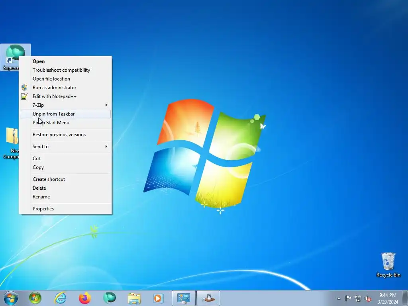Viewport: 408px width, 306px height.
Task: Choose Troubleshoot compatibility
Action: point(65,70)
